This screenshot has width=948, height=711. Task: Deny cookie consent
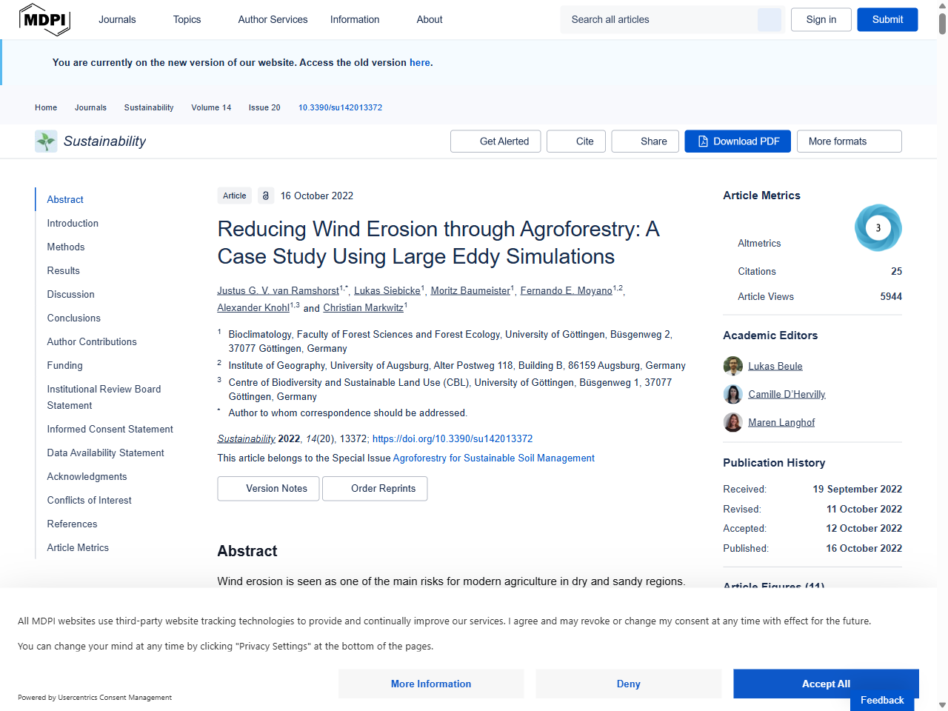(628, 684)
